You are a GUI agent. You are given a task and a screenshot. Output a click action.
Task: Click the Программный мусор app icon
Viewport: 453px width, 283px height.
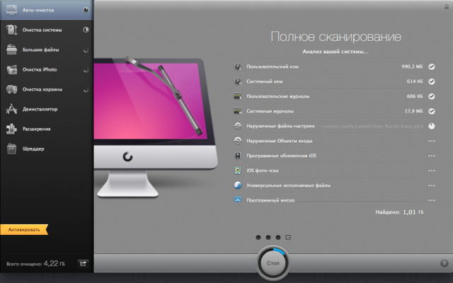pos(238,200)
